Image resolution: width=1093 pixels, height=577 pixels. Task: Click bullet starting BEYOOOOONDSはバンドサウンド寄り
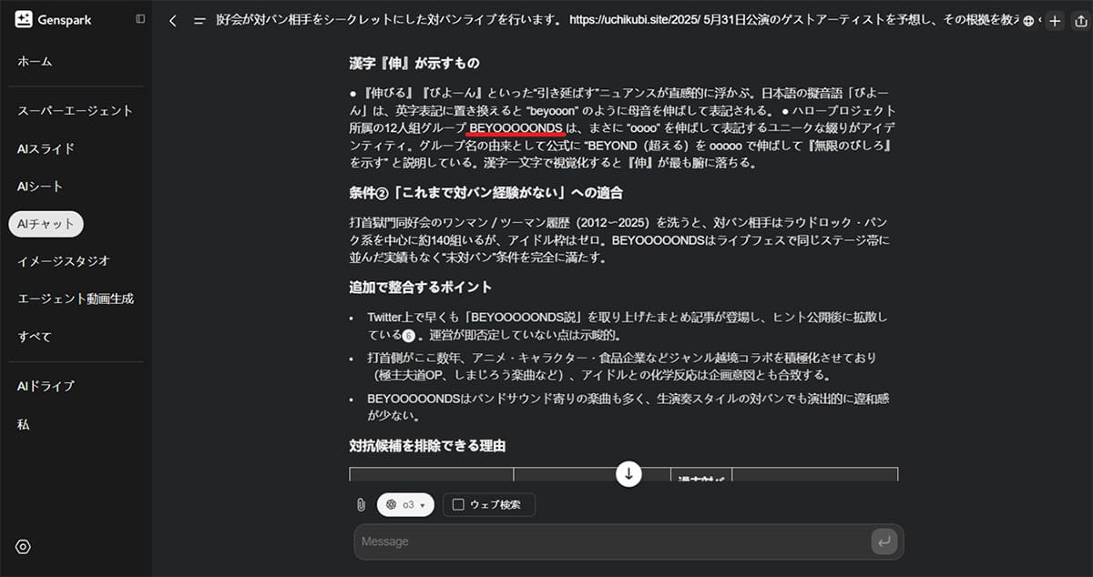(x=627, y=407)
